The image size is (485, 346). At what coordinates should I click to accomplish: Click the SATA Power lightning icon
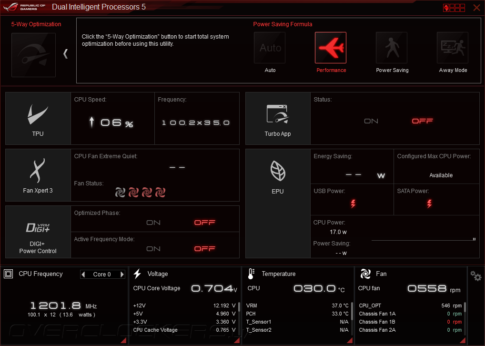coord(429,204)
